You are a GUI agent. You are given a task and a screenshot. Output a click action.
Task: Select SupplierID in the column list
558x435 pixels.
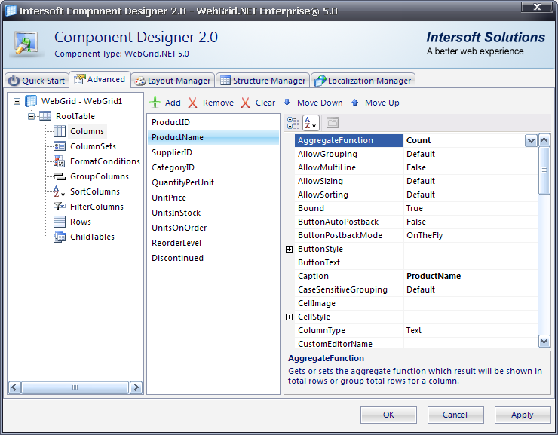(x=213, y=152)
